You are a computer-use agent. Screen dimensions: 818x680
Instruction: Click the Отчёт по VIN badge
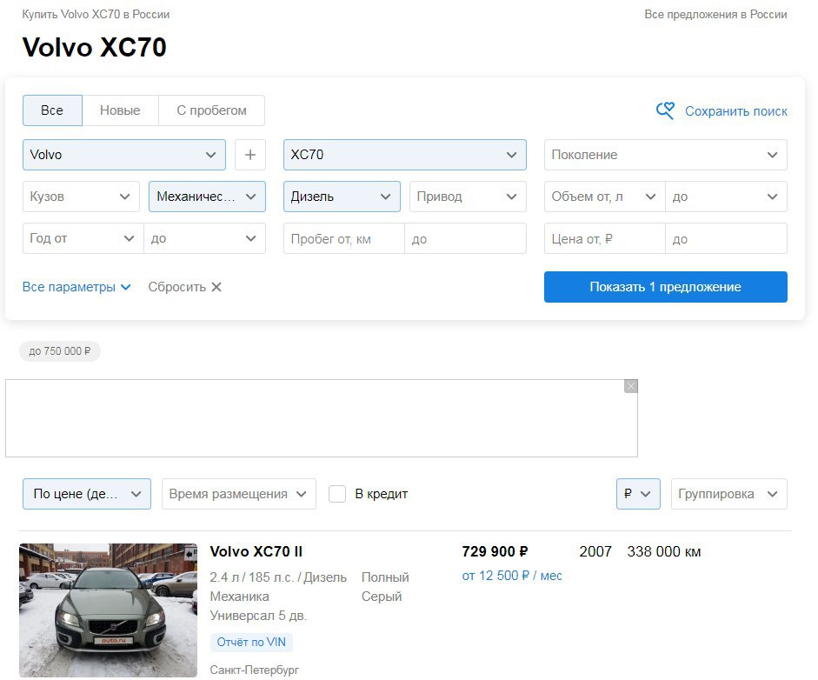pyautogui.click(x=251, y=642)
